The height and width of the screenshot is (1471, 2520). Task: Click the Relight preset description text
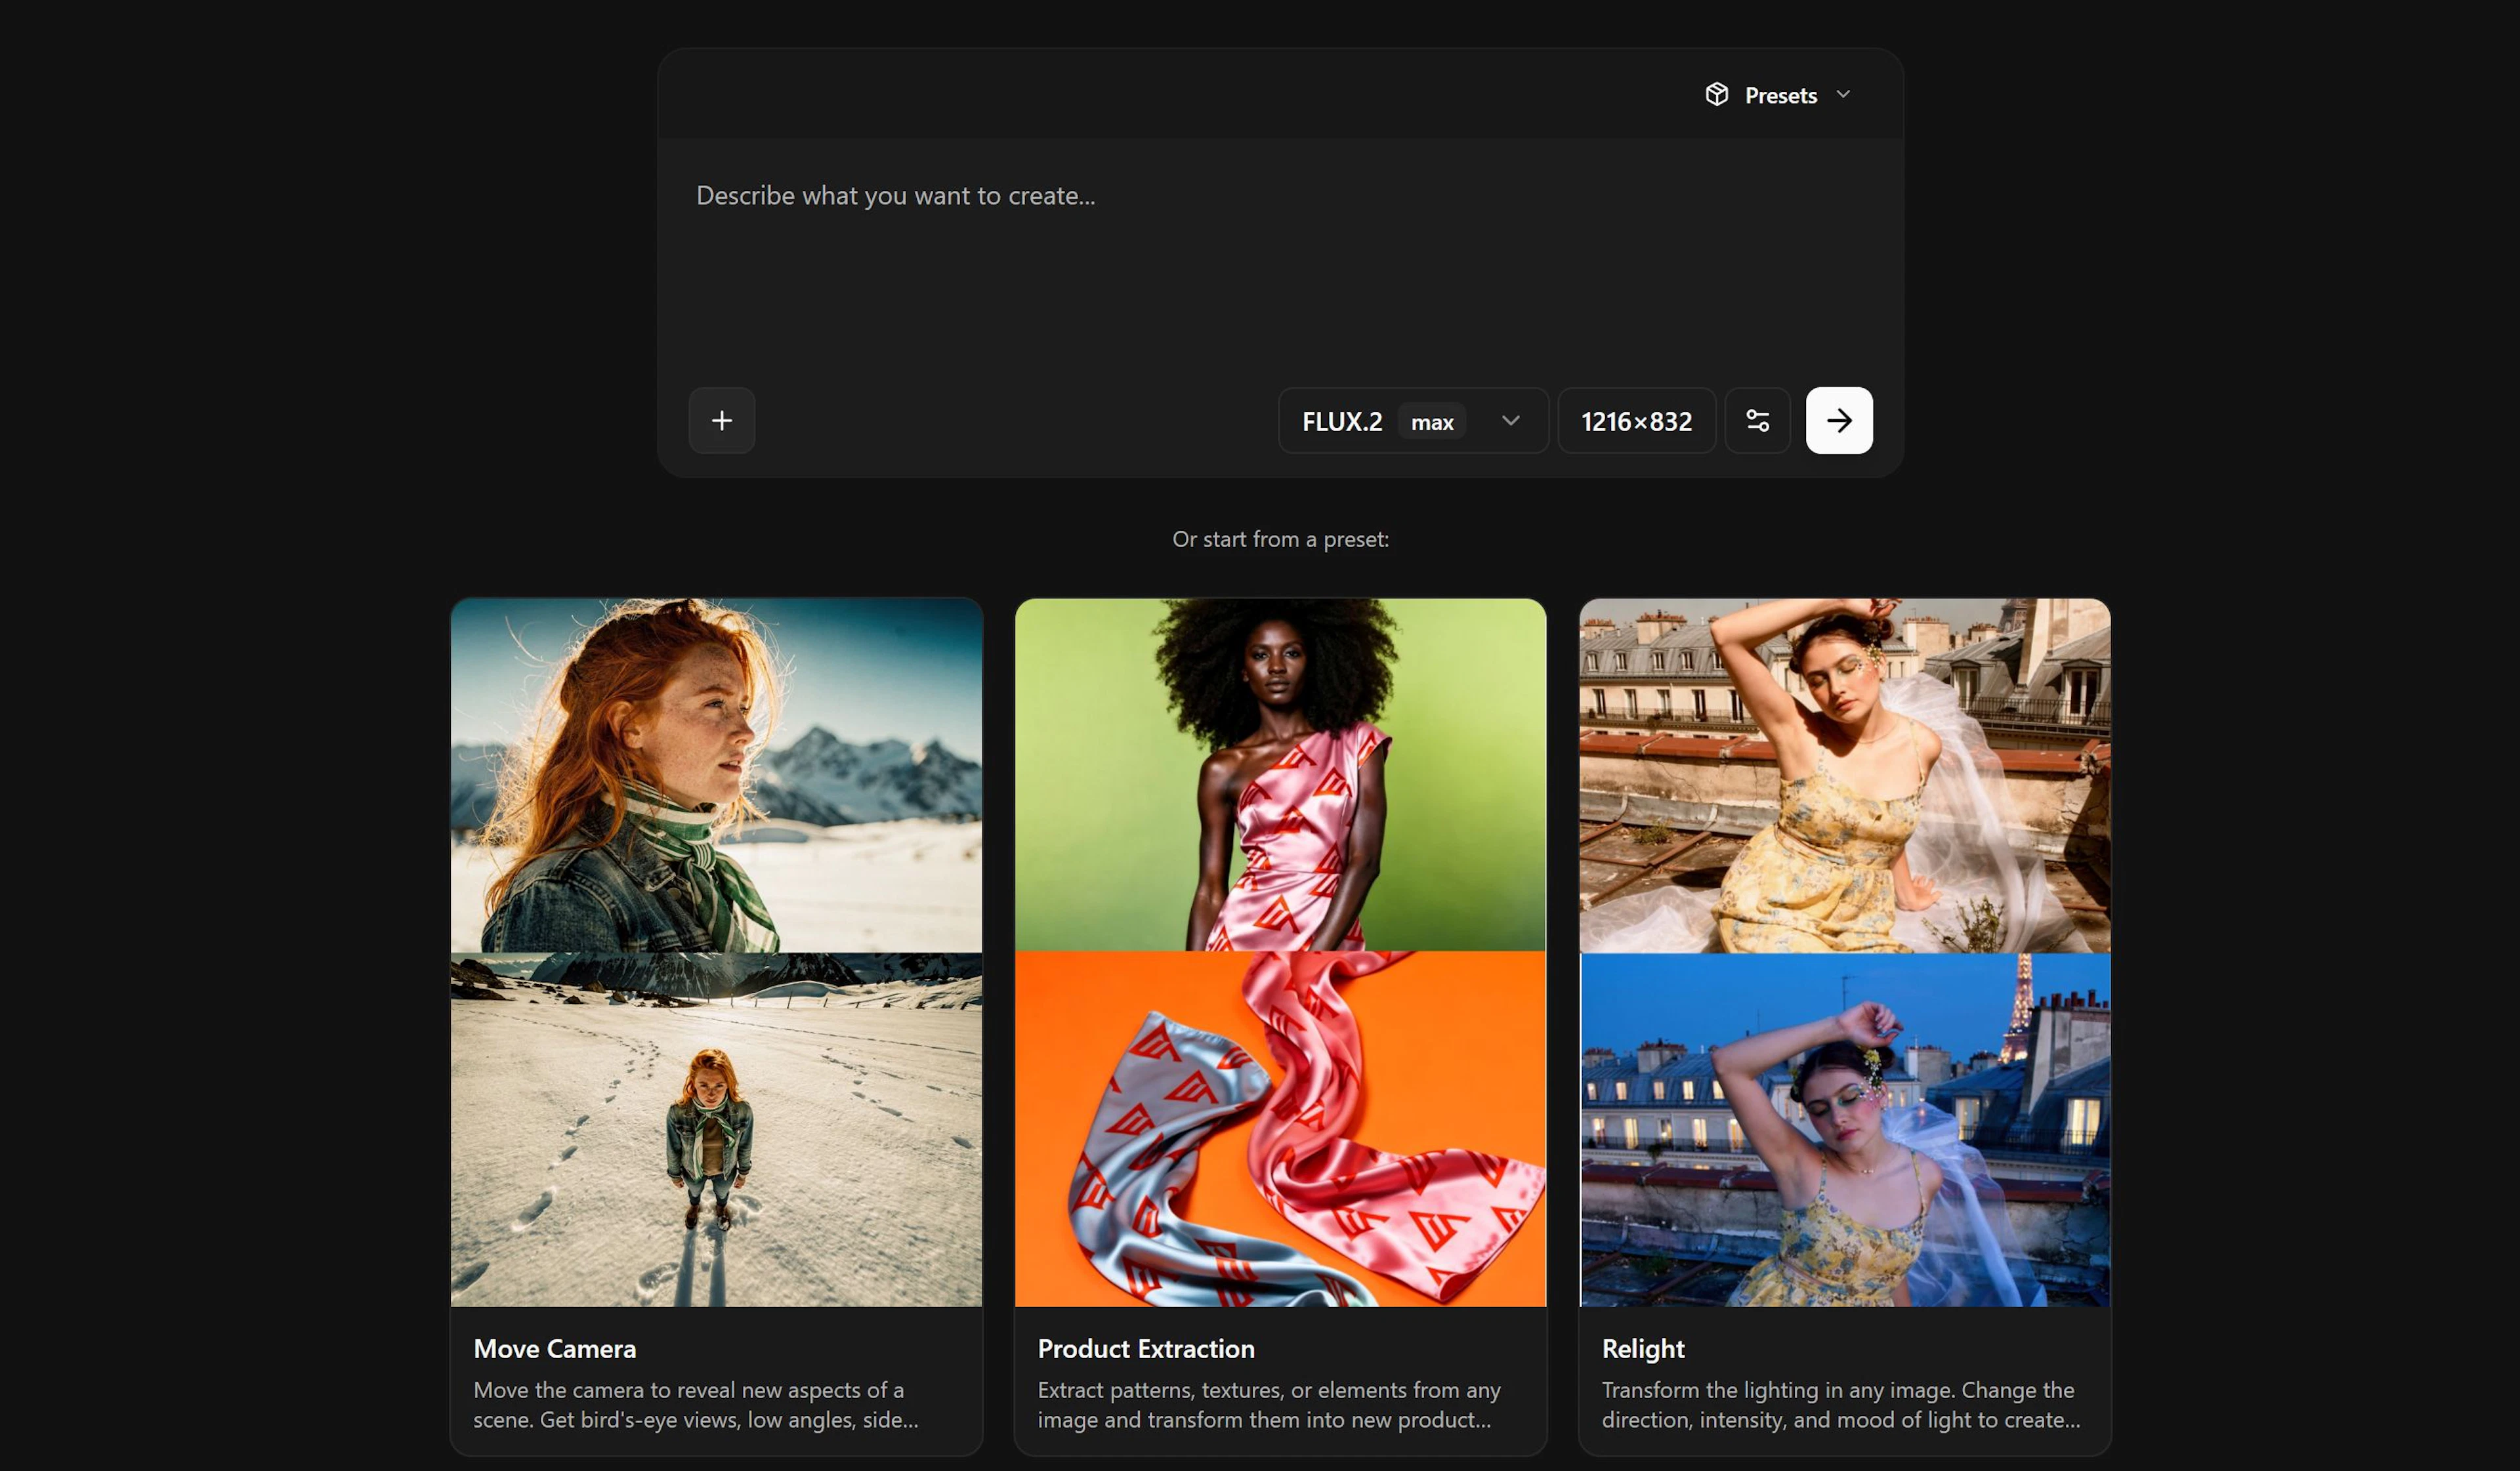(x=1840, y=1404)
